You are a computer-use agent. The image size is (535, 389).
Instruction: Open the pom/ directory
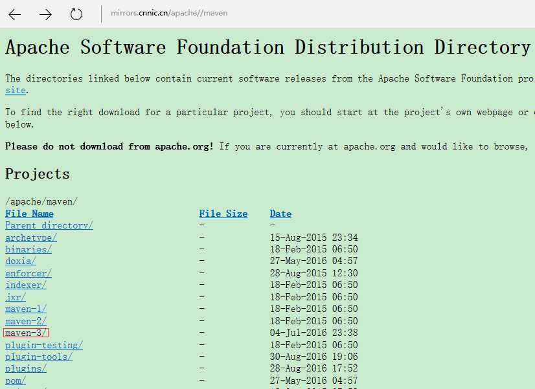click(x=16, y=381)
